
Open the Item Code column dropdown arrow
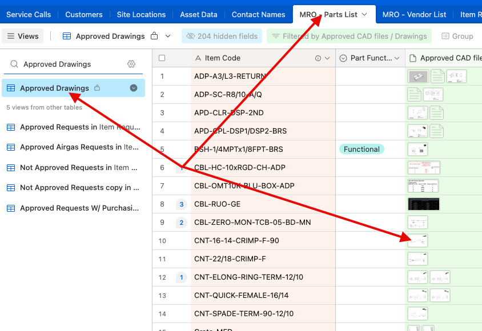click(x=327, y=58)
